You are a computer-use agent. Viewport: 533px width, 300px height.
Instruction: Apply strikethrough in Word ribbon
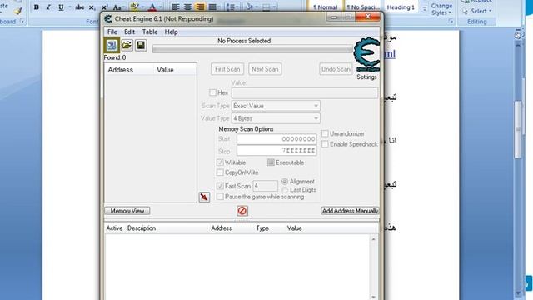[80, 7]
